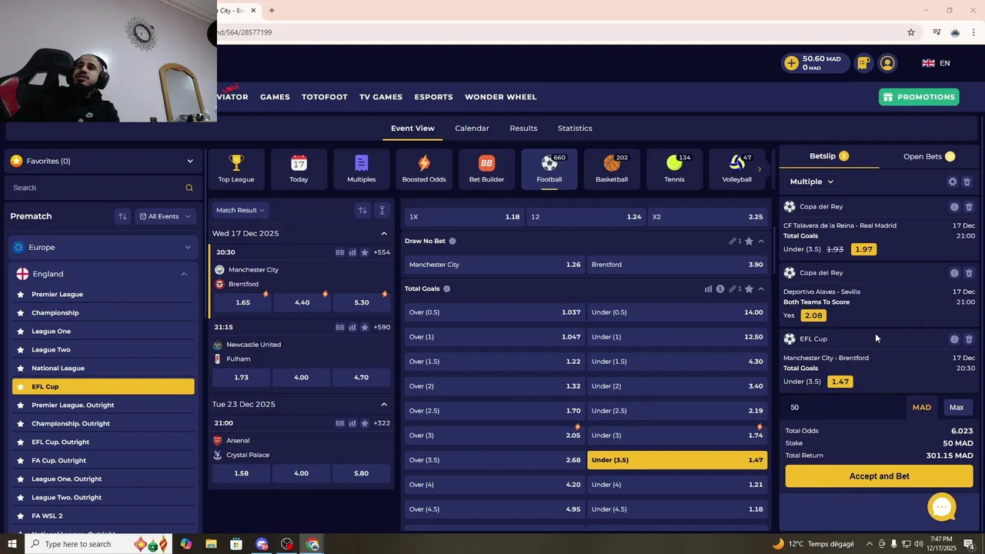Click the Max stake button
This screenshot has width=985, height=554.
957,408
